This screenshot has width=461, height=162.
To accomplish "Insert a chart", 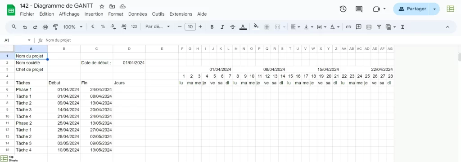I will coord(369,27).
